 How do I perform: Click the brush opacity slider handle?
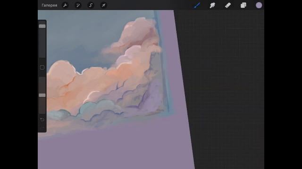[x=42, y=95]
